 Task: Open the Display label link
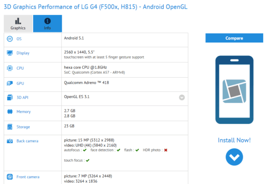click(x=23, y=53)
